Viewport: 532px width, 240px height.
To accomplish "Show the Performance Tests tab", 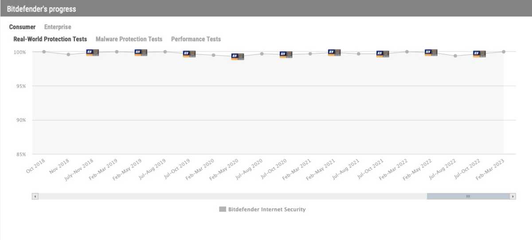I will click(196, 39).
